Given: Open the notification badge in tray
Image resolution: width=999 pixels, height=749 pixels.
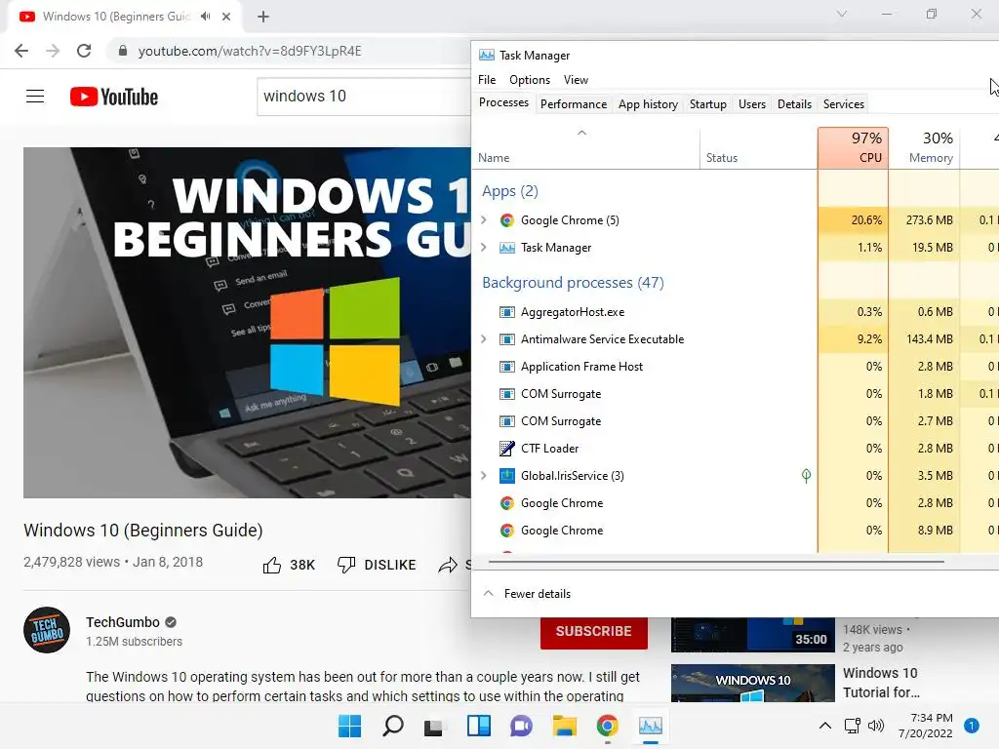Looking at the screenshot, I should click(x=972, y=725).
